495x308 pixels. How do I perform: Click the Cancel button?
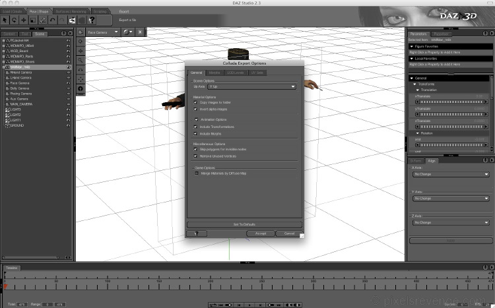289,233
